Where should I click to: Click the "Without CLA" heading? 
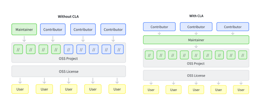coord(69,17)
